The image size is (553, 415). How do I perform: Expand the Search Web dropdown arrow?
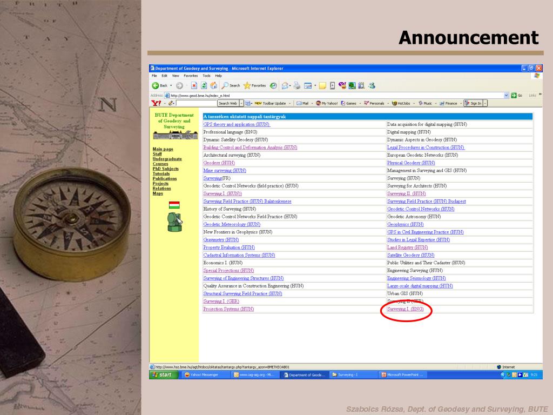241,103
